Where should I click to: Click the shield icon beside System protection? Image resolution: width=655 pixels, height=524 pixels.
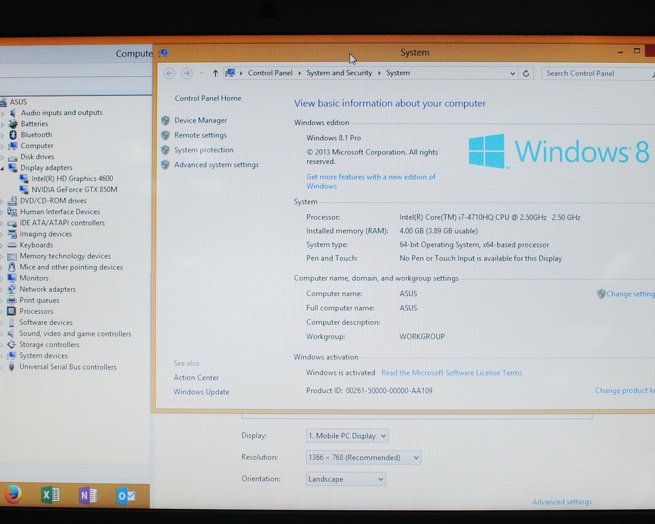(166, 149)
